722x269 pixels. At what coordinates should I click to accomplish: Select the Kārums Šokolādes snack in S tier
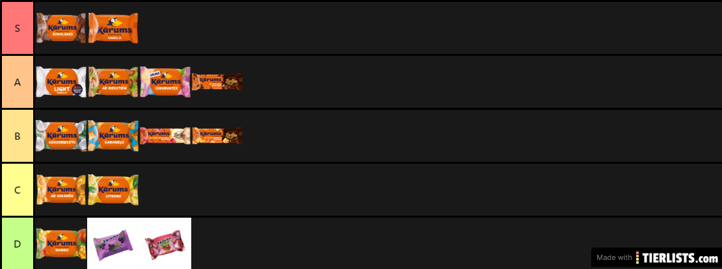point(61,28)
